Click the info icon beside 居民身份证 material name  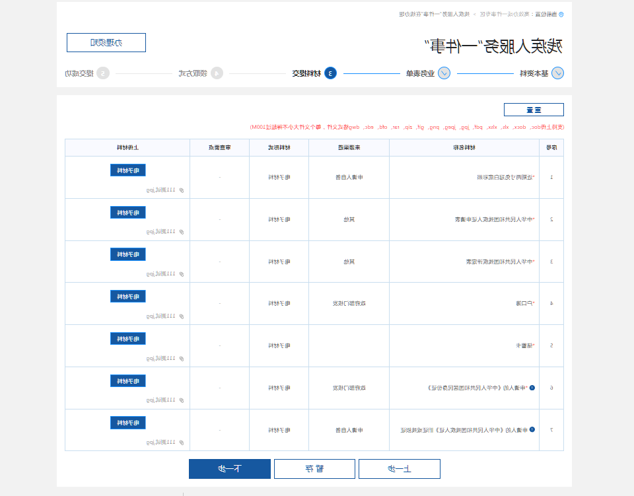[x=532, y=388]
